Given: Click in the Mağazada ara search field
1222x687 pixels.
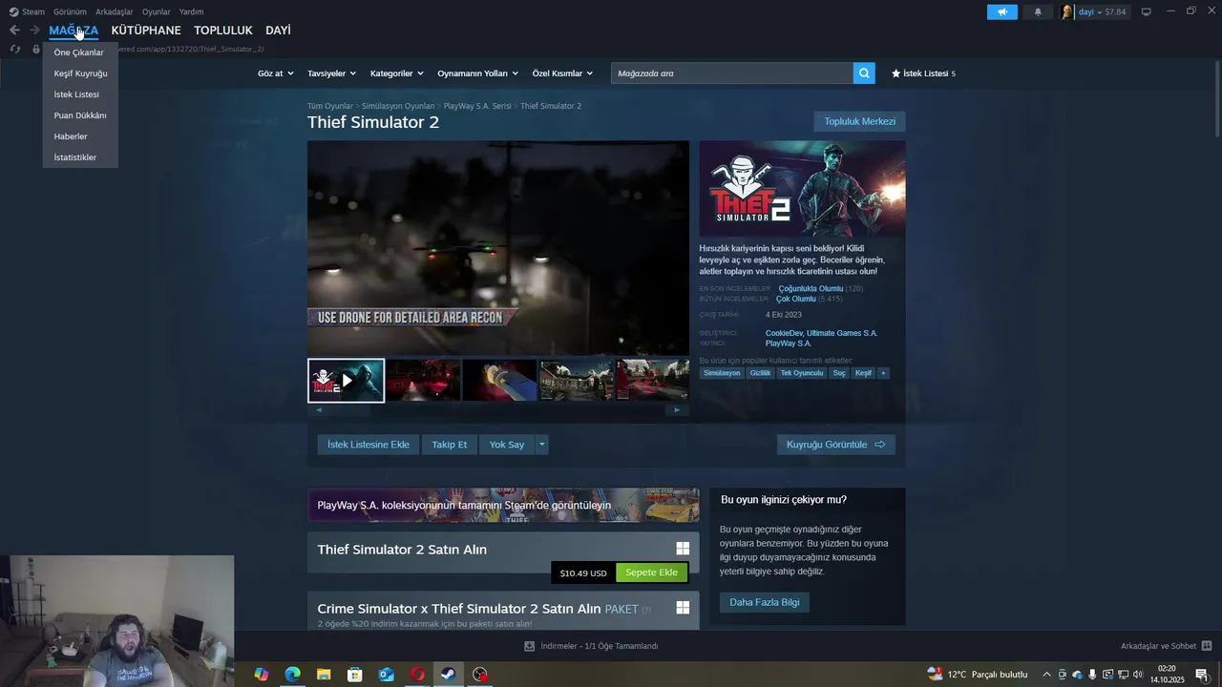Looking at the screenshot, I should (x=731, y=73).
